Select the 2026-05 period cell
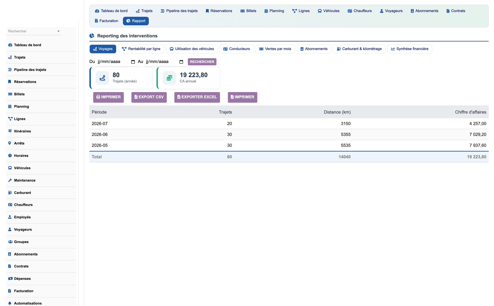The width and height of the screenshot is (494, 306). coord(100,146)
